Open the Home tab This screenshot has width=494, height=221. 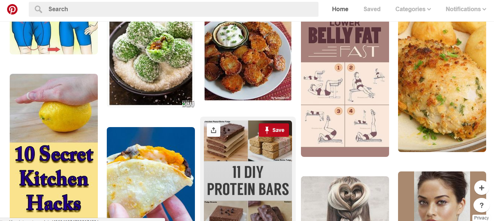(340, 9)
